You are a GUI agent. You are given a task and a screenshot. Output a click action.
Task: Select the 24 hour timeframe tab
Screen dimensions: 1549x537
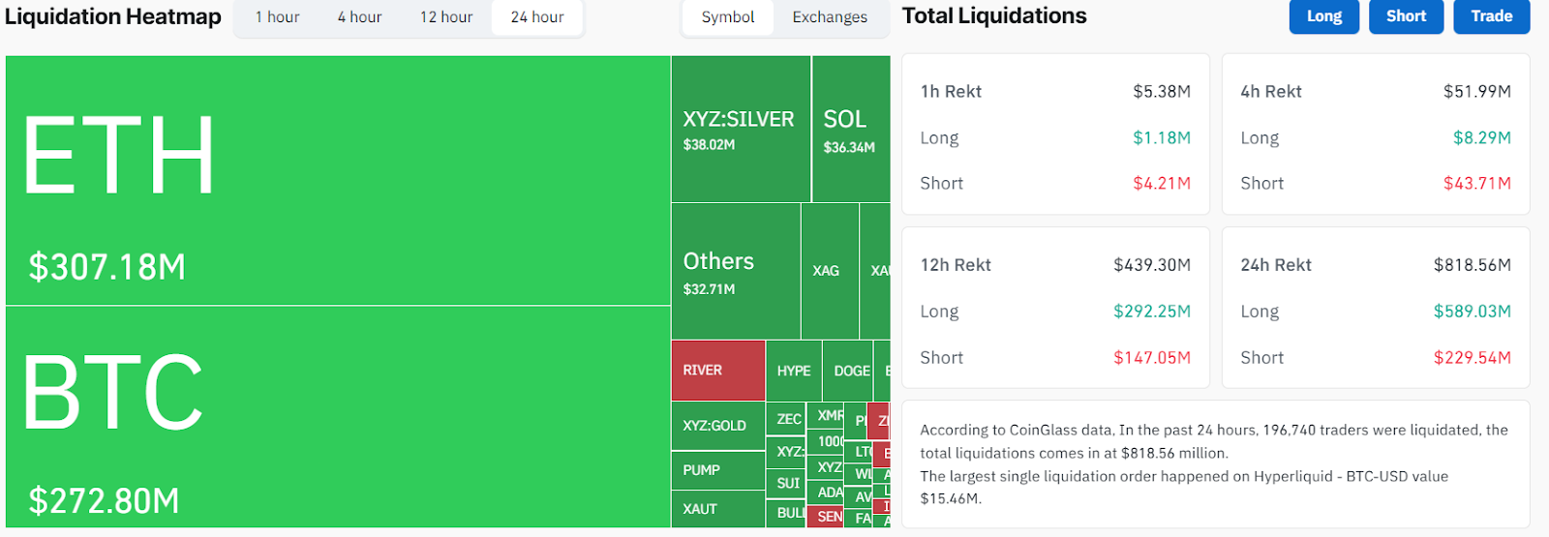[x=537, y=17]
